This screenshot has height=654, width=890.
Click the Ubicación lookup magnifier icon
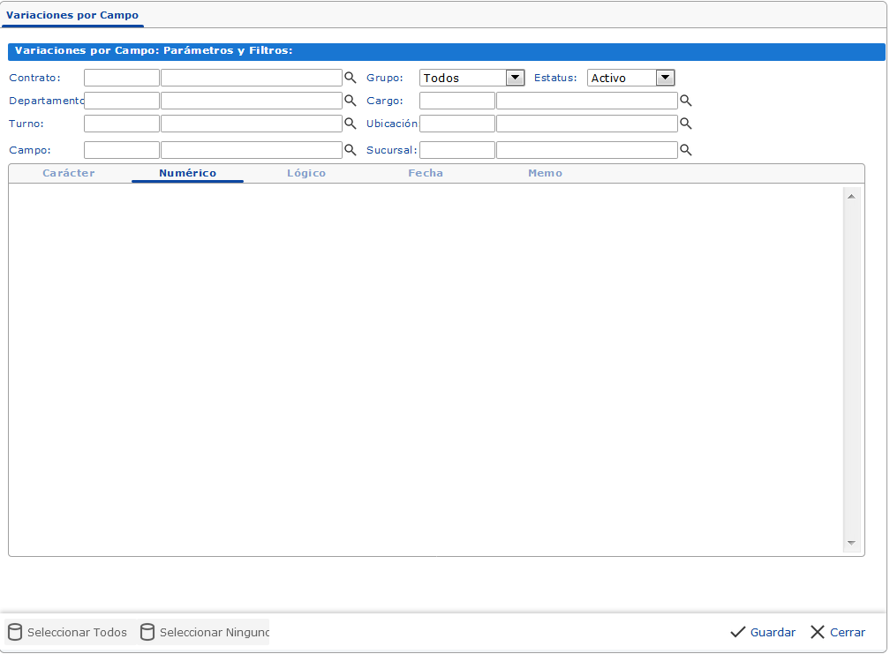pos(685,124)
